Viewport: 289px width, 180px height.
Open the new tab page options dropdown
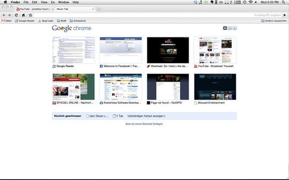click(x=235, y=28)
